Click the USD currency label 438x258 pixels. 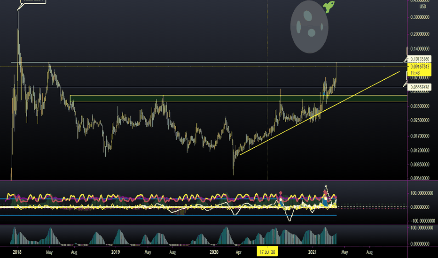tap(422, 7)
